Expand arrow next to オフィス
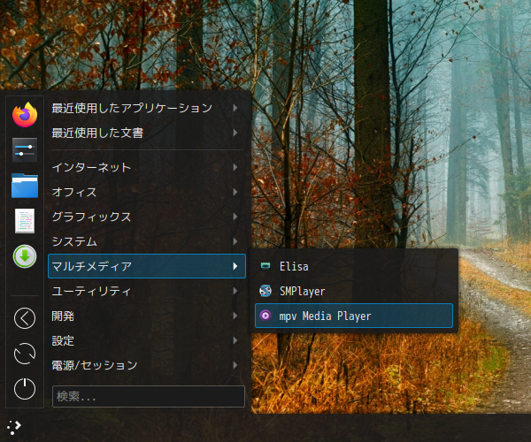 [235, 192]
